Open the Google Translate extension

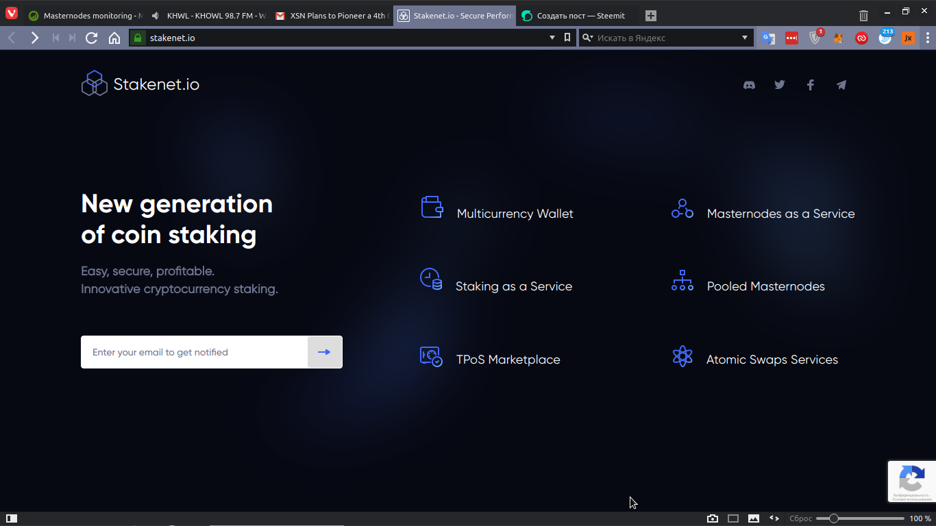pos(768,38)
